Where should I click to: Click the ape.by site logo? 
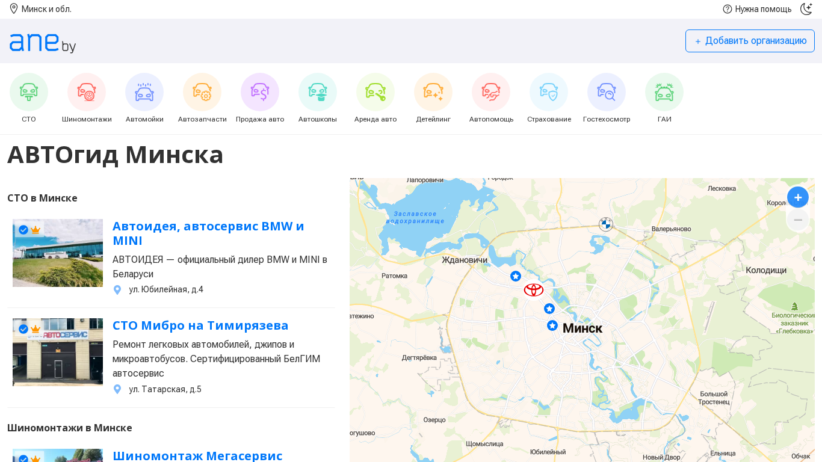pyautogui.click(x=43, y=43)
